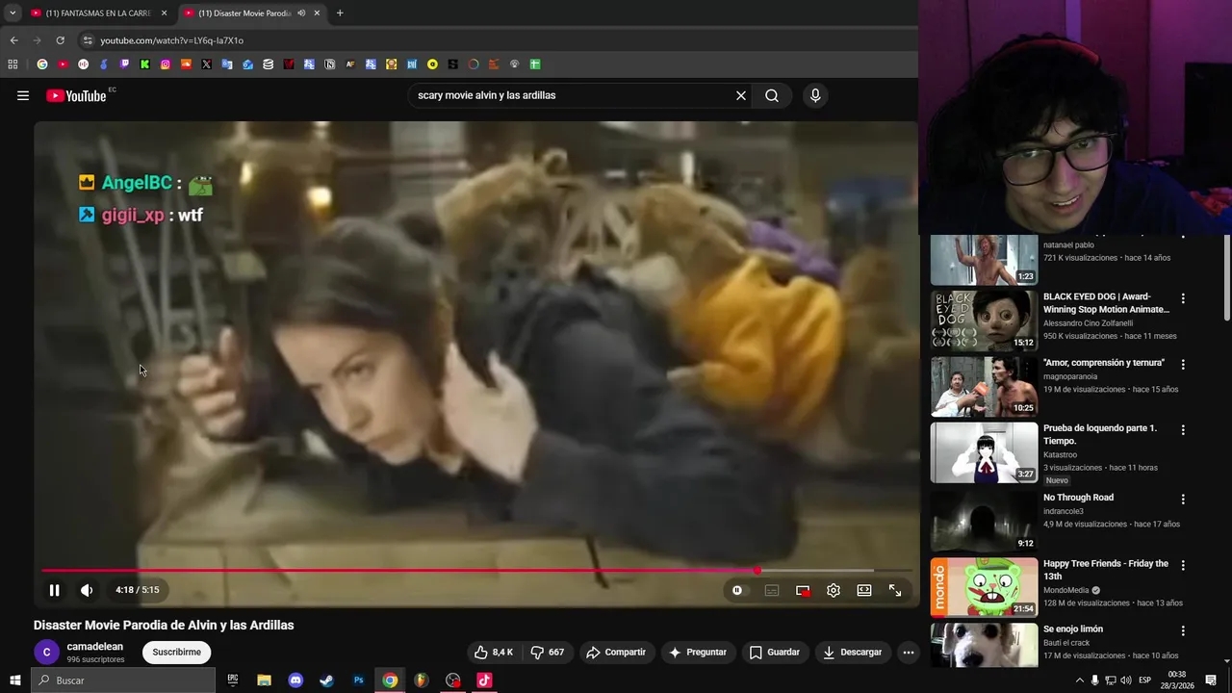Open a new browser tab

[x=340, y=13]
